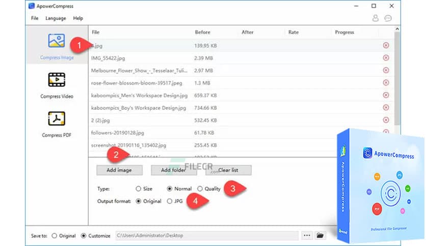Open the Compress PDF mode
This screenshot has height=246, width=426.
click(x=57, y=124)
